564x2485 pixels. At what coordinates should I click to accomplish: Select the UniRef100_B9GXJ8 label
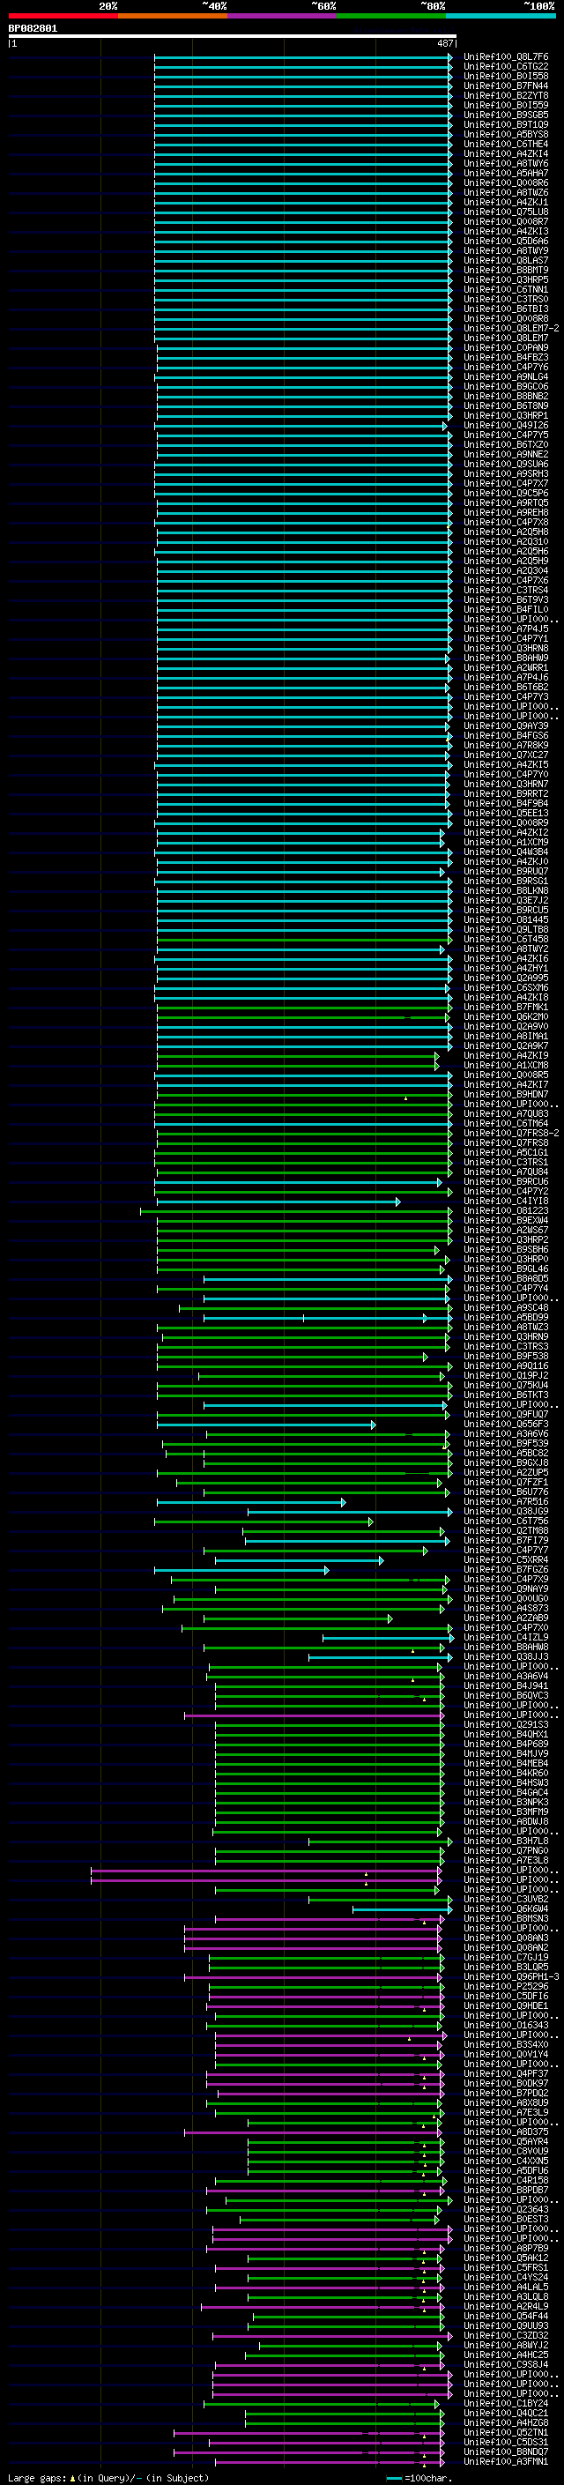point(506,1462)
